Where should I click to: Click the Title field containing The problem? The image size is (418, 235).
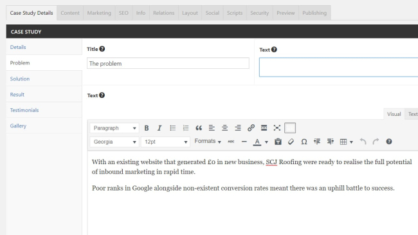coord(168,63)
